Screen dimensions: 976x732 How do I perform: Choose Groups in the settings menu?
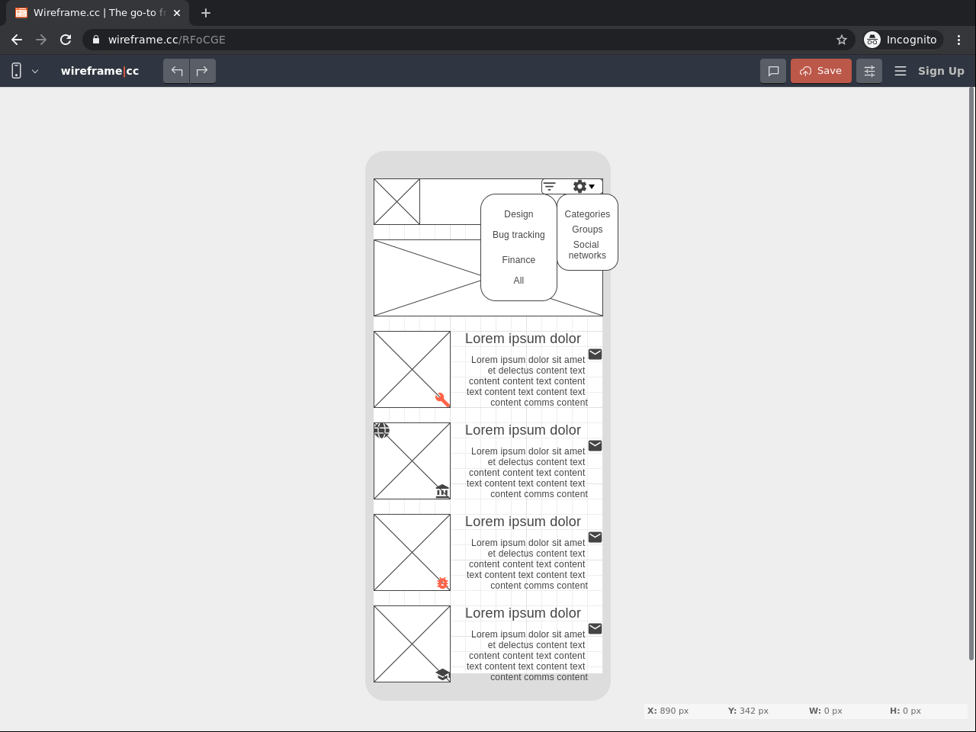coord(587,230)
